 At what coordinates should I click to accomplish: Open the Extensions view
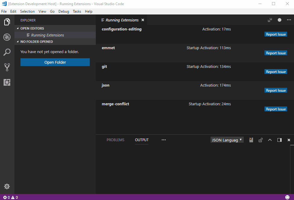(x=7, y=82)
